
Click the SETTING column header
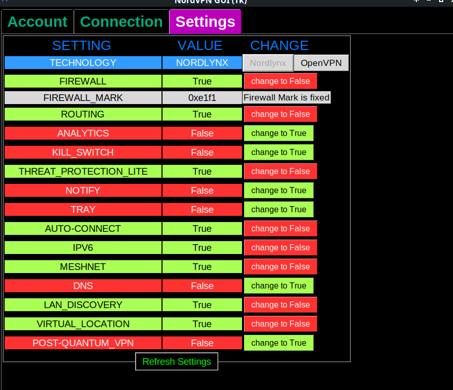click(x=82, y=45)
